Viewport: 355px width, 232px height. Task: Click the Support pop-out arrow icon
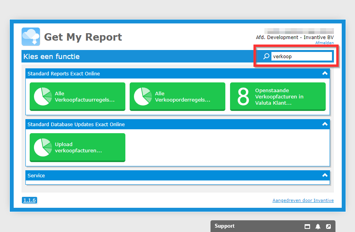[x=328, y=227]
